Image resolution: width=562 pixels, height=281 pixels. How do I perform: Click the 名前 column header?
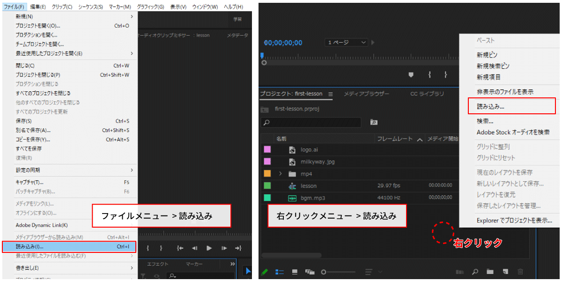pyautogui.click(x=281, y=139)
